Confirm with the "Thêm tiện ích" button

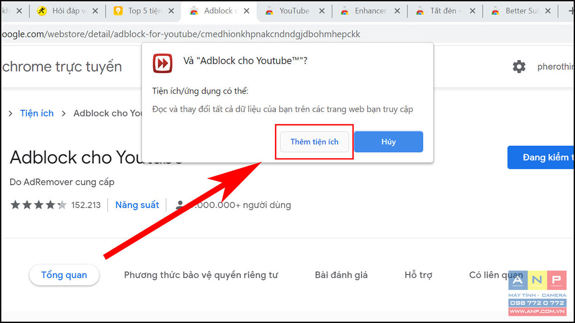click(x=314, y=142)
